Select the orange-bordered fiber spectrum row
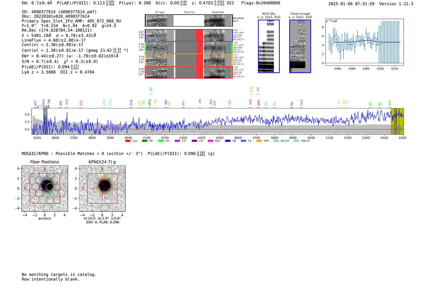This screenshot has height=296, width=435. click(189, 60)
